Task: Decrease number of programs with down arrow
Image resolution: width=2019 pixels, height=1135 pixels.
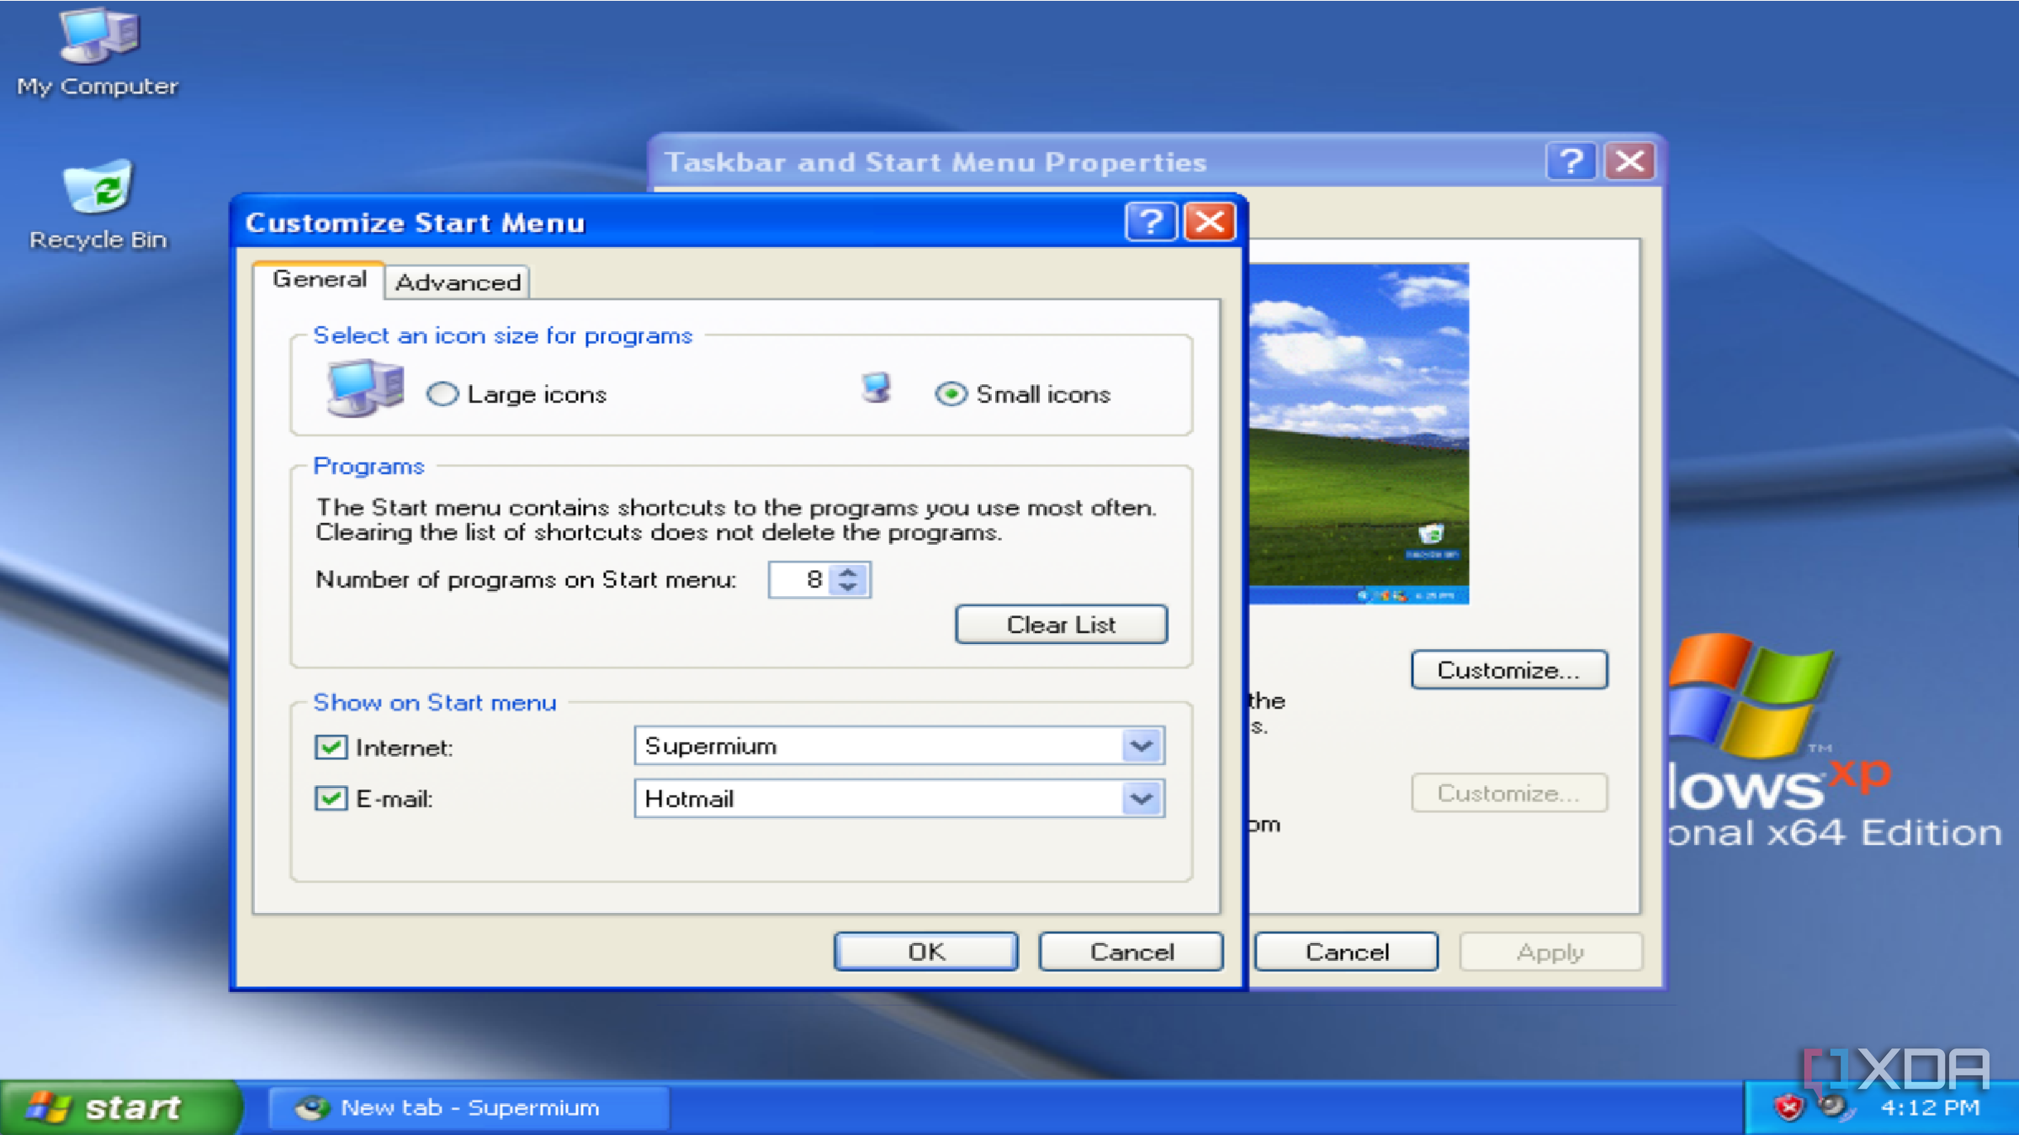Action: (848, 588)
